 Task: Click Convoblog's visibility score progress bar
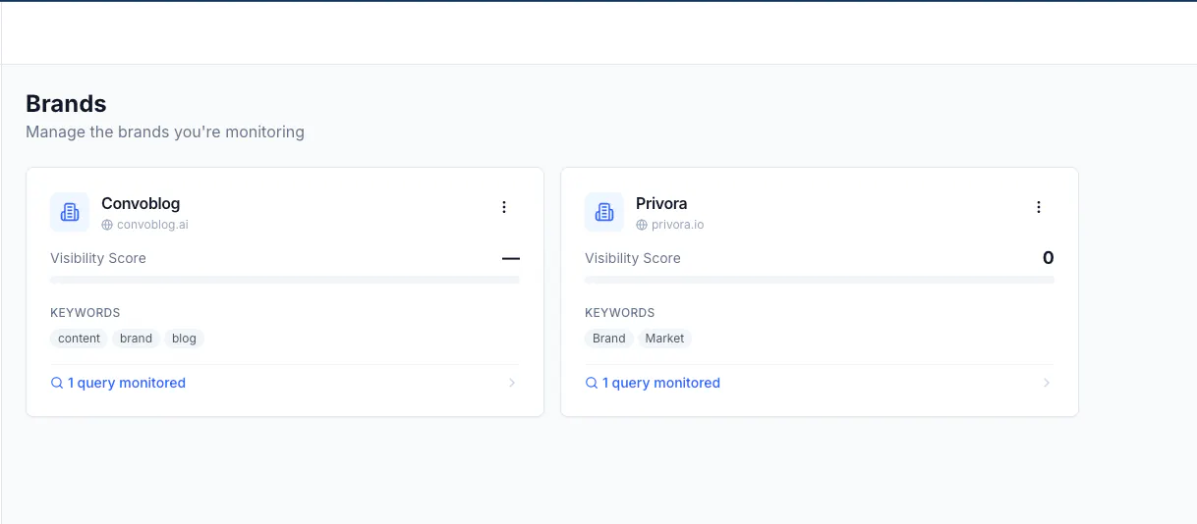point(285,280)
